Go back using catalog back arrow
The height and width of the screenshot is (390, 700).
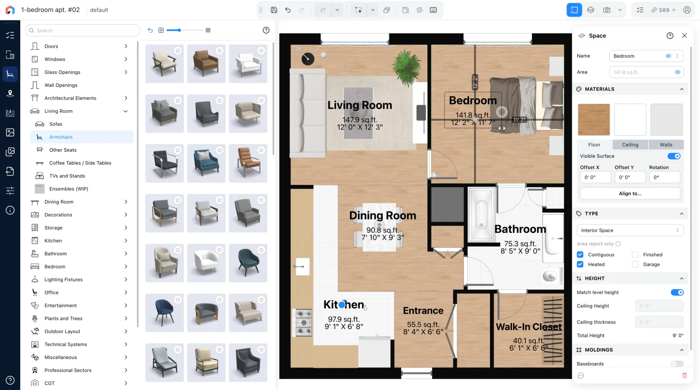pos(150,30)
